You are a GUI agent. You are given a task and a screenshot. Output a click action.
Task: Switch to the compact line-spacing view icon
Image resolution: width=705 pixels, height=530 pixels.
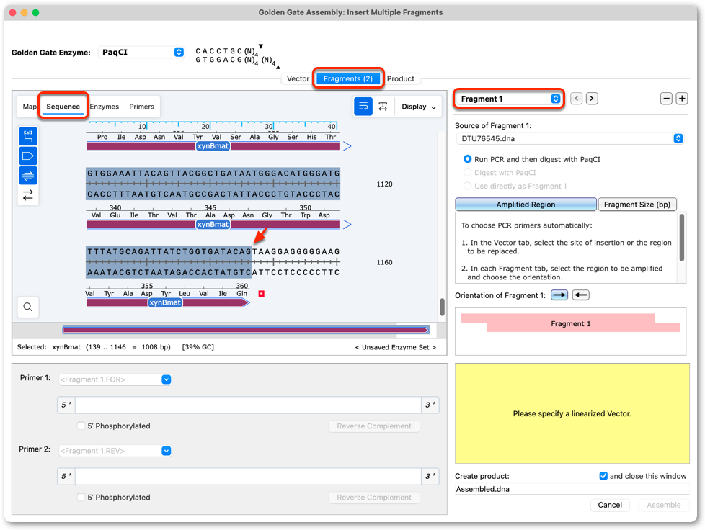[383, 107]
